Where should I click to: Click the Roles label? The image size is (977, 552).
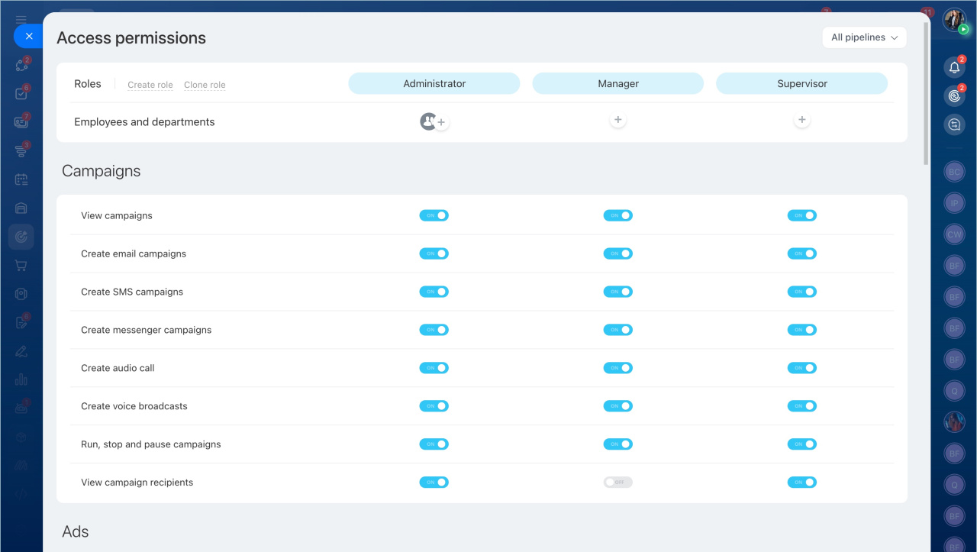point(88,84)
